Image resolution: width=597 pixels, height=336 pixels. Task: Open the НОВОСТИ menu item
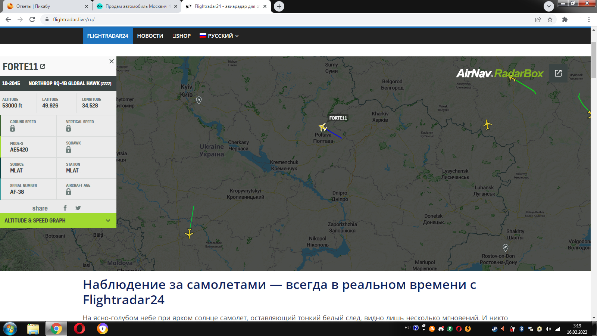(150, 36)
